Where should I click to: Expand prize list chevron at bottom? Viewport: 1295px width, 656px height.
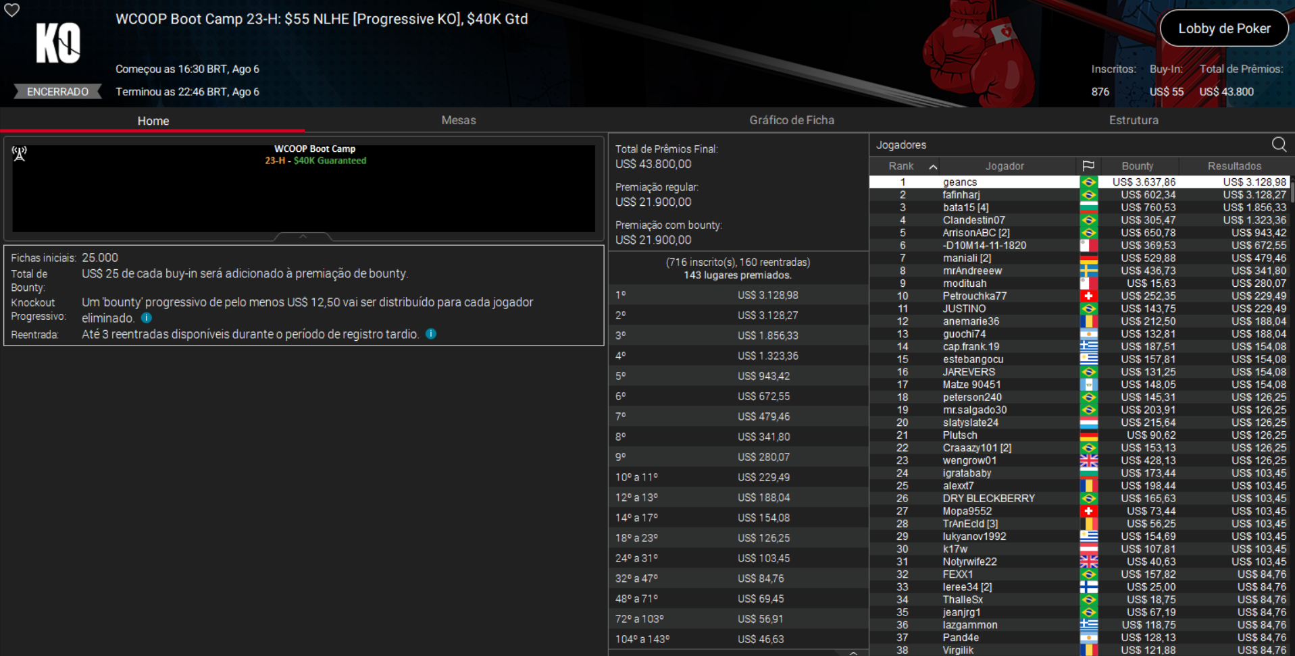[853, 653]
